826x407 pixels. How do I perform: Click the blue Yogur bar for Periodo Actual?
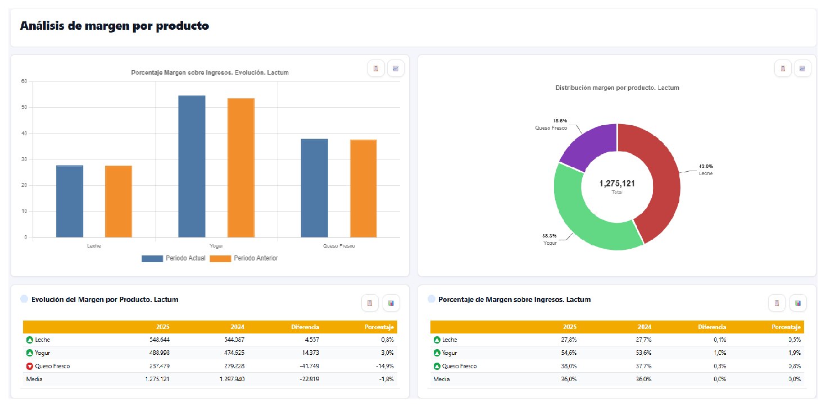pos(192,166)
